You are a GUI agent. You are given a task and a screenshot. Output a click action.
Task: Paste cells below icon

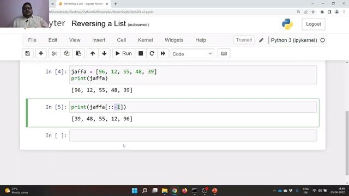point(79,53)
